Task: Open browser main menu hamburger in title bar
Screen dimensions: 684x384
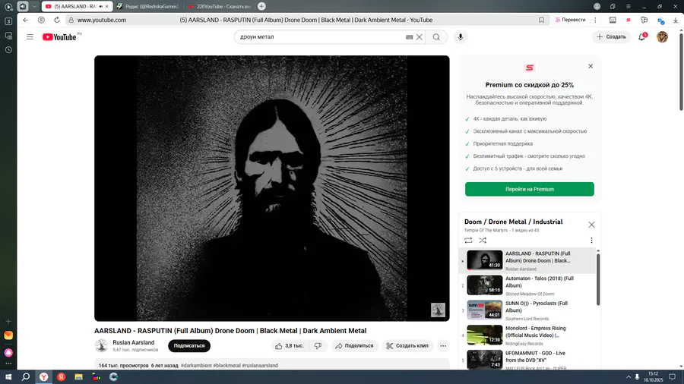Action: (x=629, y=7)
